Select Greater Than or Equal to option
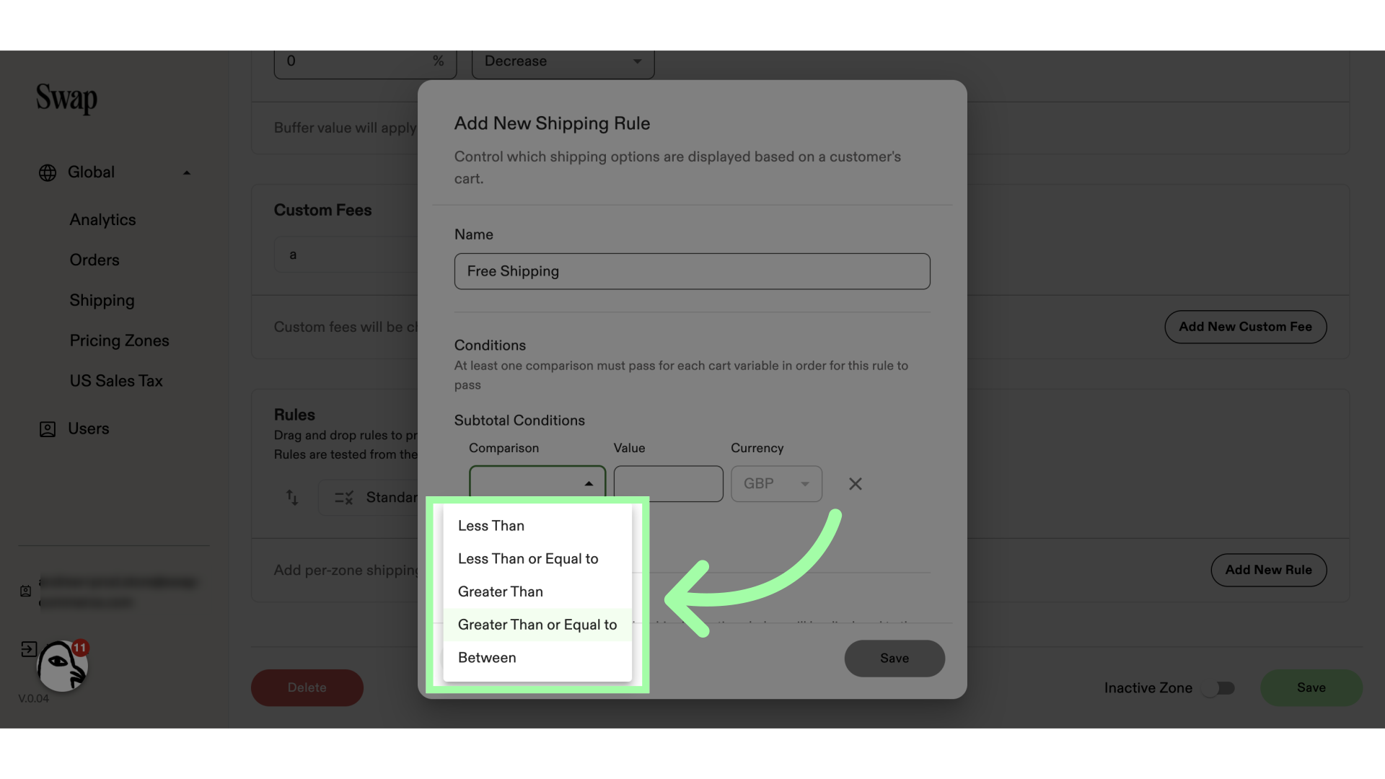The image size is (1385, 779). (537, 625)
